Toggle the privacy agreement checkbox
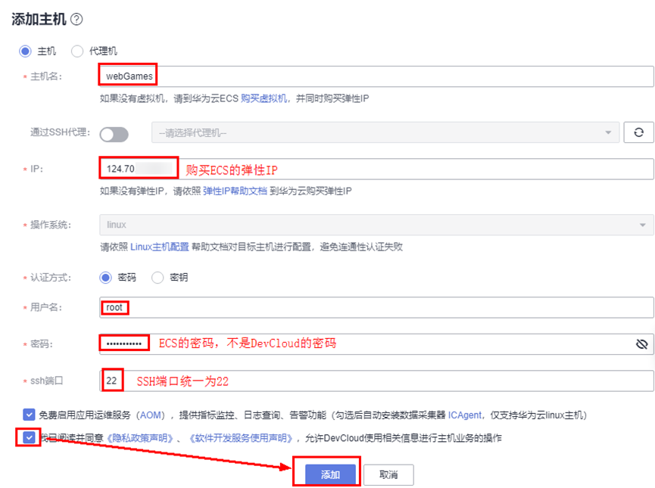Screen dimensions: 655x488 pyautogui.click(x=29, y=437)
